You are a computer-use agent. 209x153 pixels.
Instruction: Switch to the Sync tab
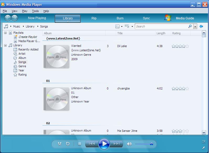[146, 18]
